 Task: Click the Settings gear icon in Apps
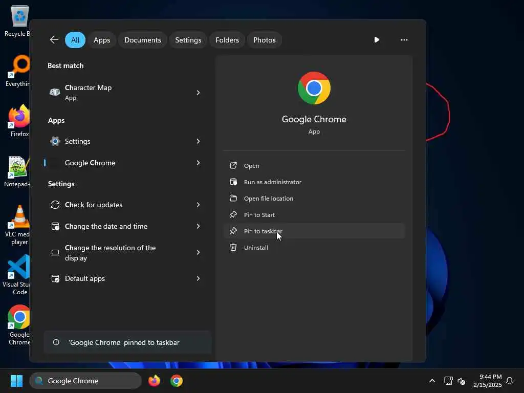coord(55,141)
